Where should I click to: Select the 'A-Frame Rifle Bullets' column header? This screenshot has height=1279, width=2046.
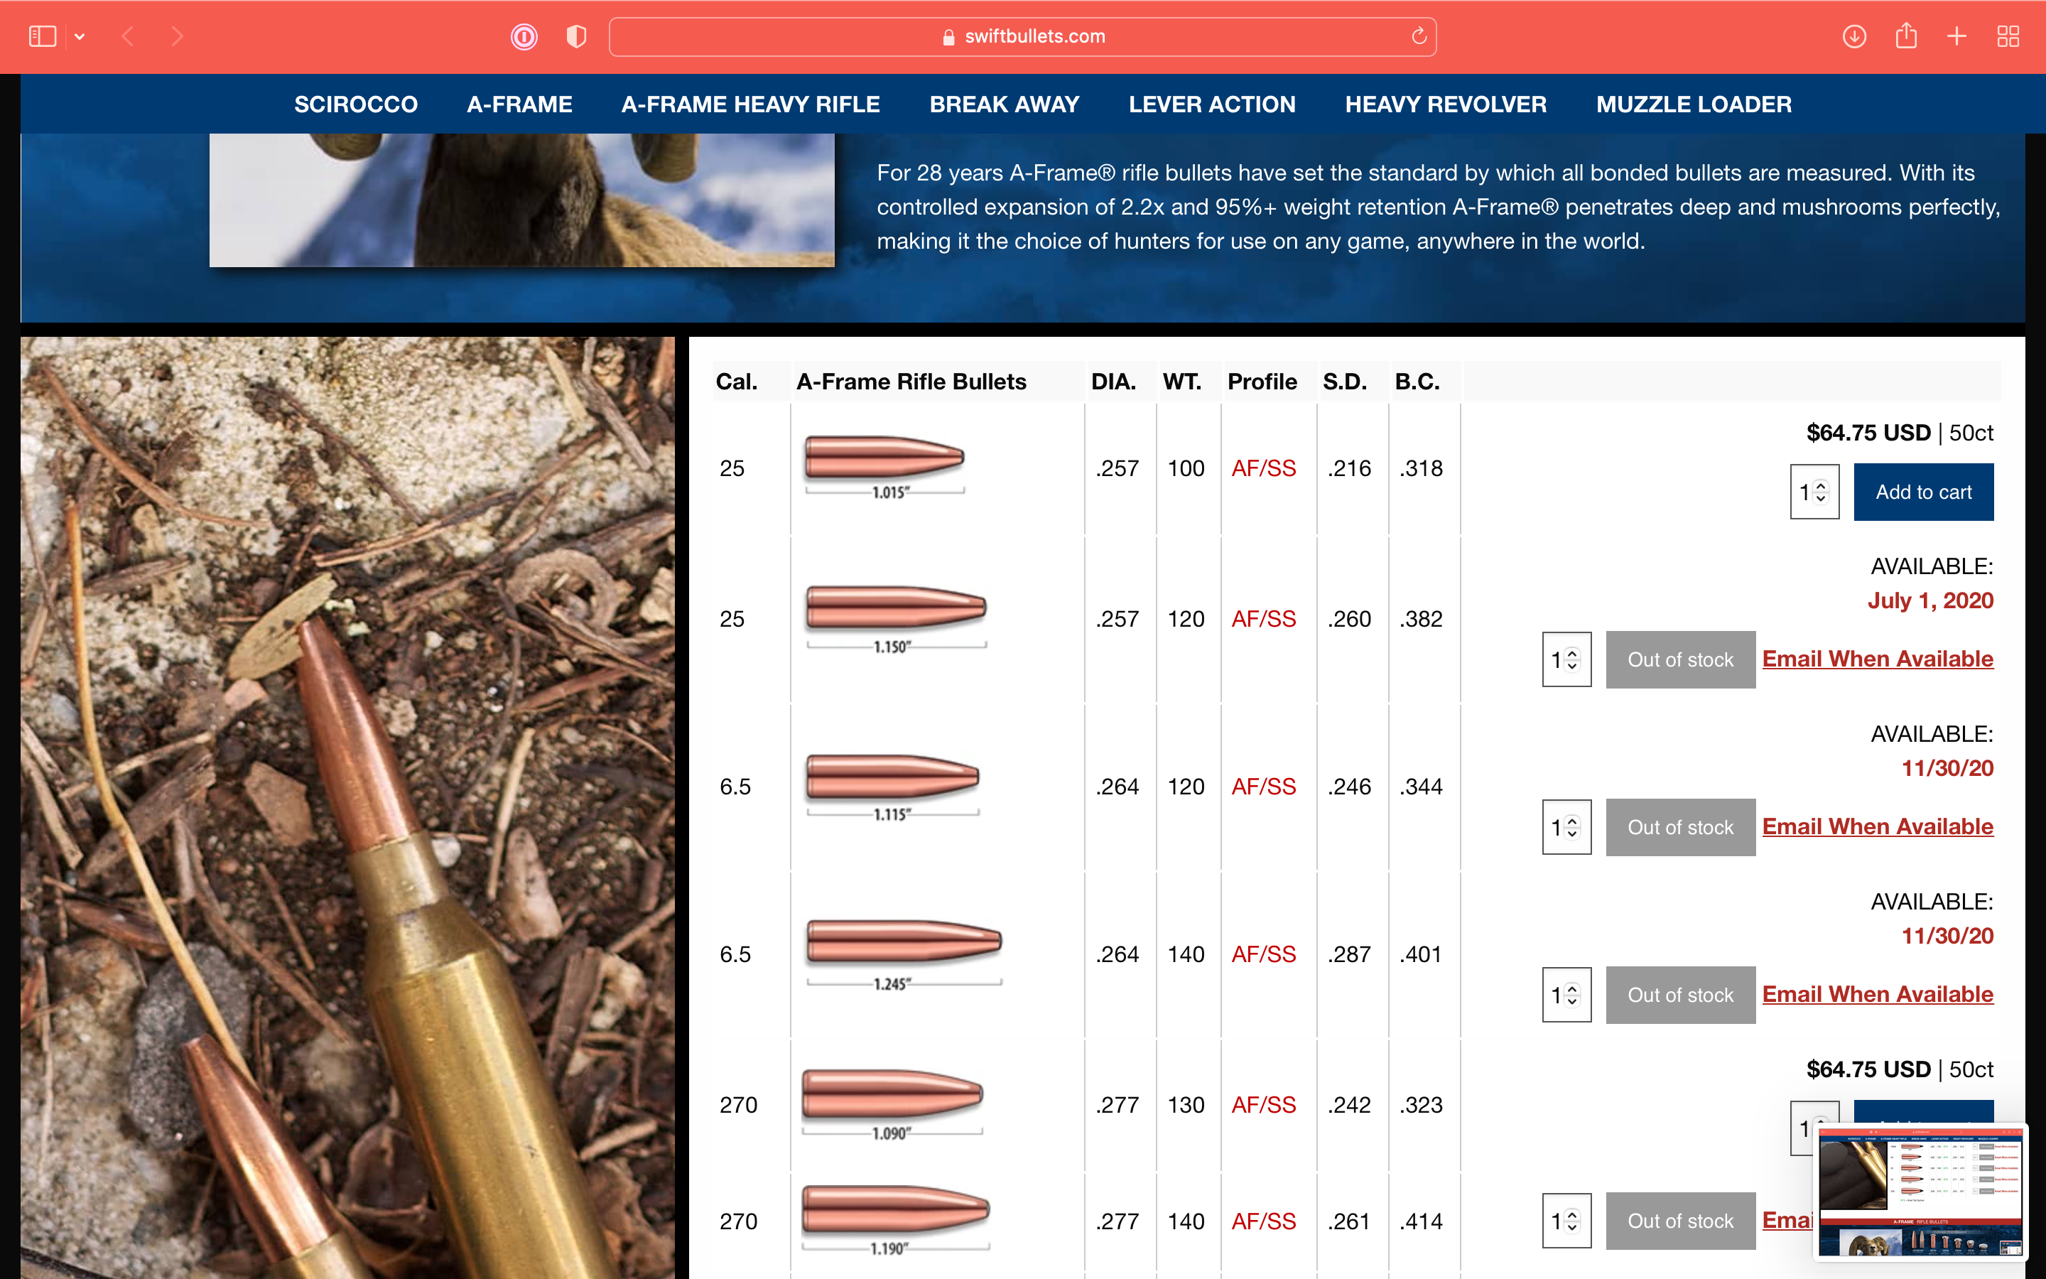point(911,382)
